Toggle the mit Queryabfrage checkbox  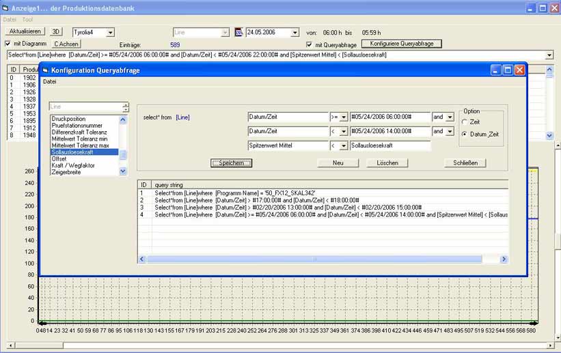coord(309,44)
